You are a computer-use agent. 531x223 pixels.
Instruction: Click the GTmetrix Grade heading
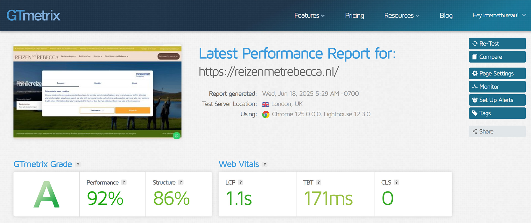[43, 164]
